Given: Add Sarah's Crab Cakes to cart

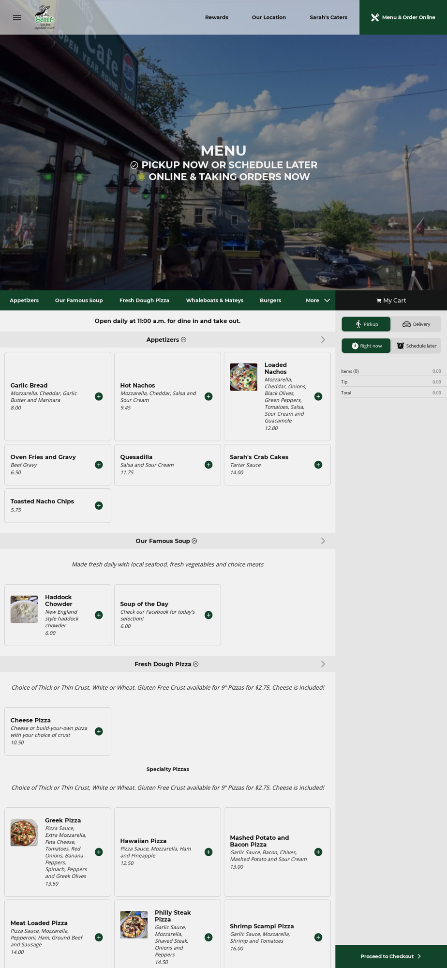Looking at the screenshot, I should (318, 465).
